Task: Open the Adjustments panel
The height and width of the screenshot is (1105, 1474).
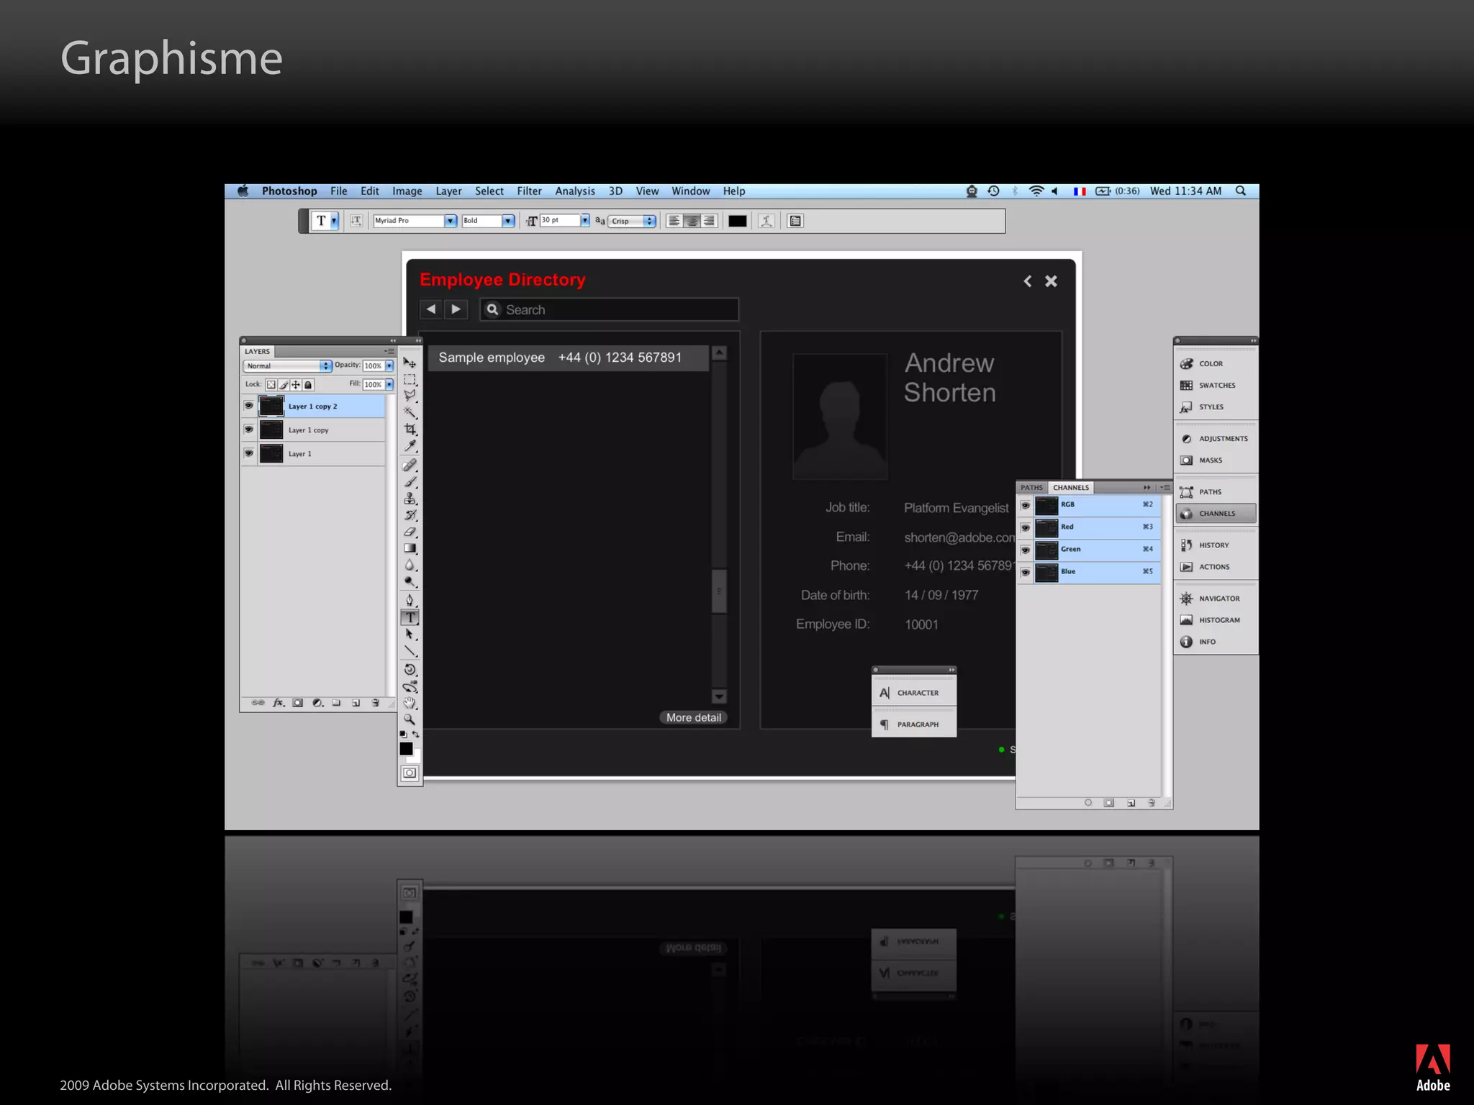Action: coord(1216,439)
